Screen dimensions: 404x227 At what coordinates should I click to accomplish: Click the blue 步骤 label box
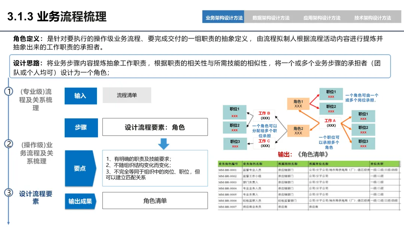point(81,128)
